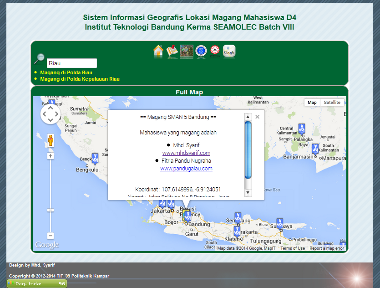Select the Map view tab
The image size is (380, 288).
[x=312, y=103]
